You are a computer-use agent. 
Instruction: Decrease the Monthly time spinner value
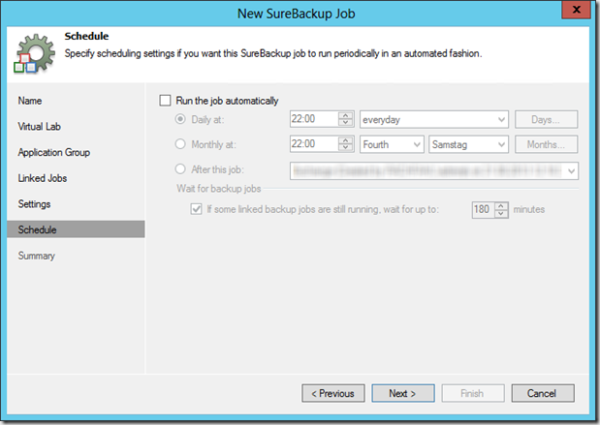[345, 147]
